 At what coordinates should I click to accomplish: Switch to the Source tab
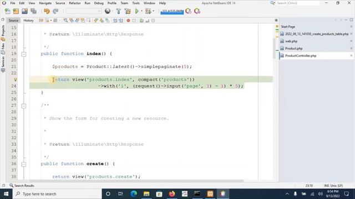13,20
